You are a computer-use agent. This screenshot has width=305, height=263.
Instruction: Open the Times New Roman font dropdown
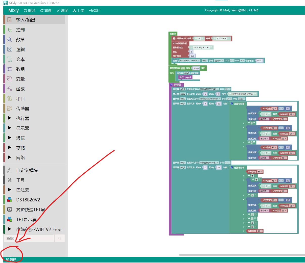(x=210, y=99)
